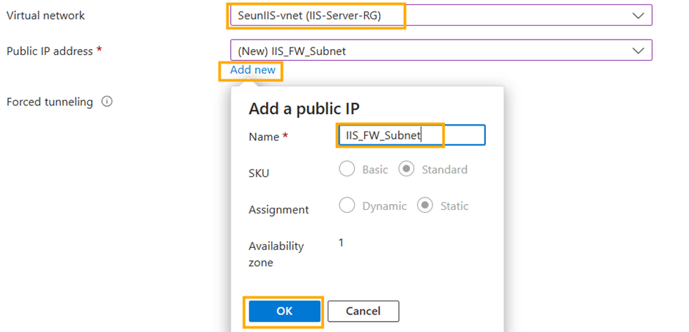Click the Public IP address label
The height and width of the screenshot is (332, 689).
coord(50,51)
